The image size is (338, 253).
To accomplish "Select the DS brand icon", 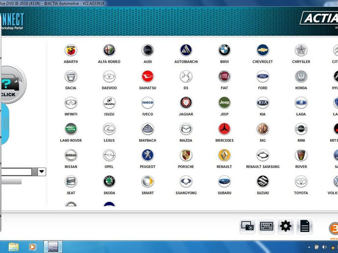I will pyautogui.click(x=186, y=77).
